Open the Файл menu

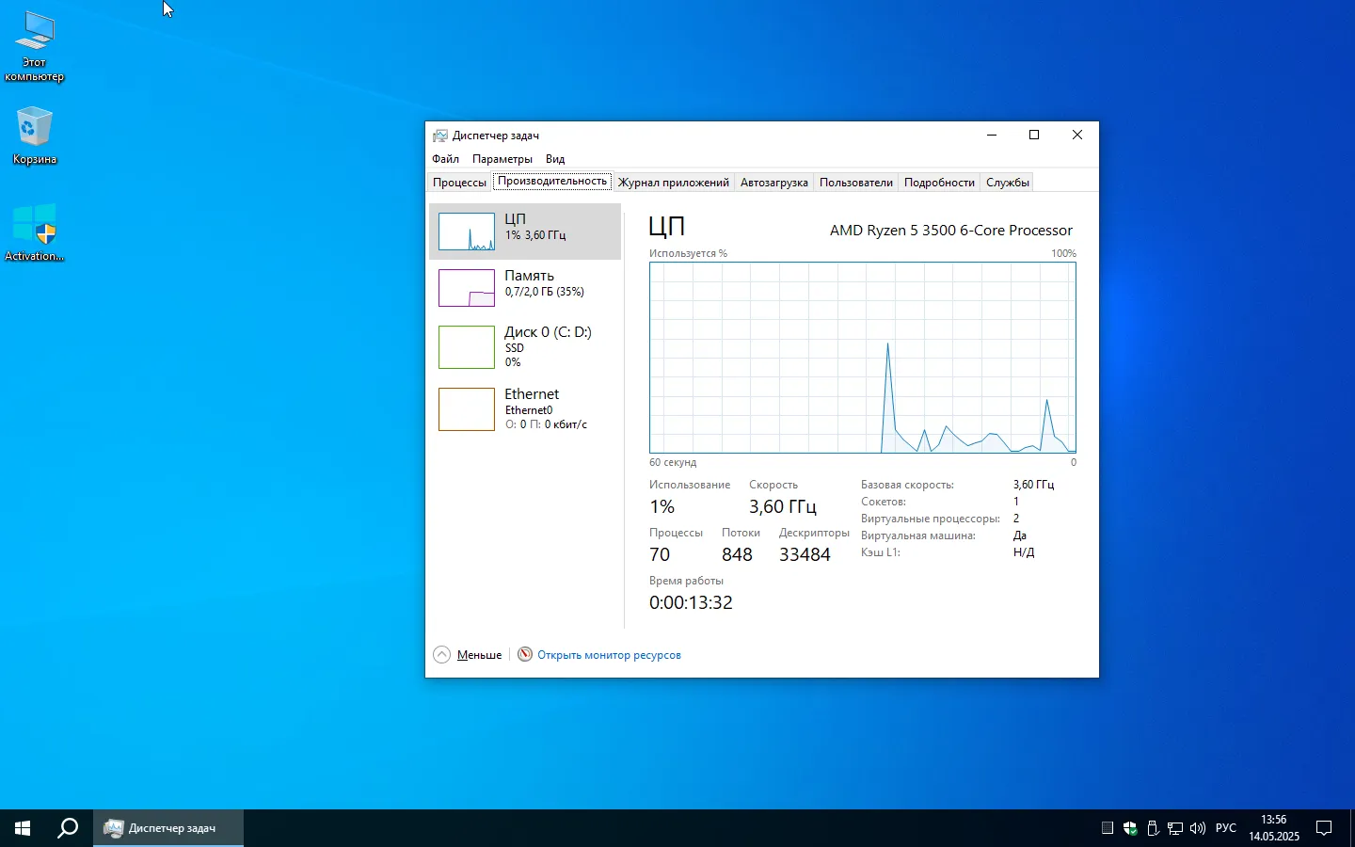point(446,159)
